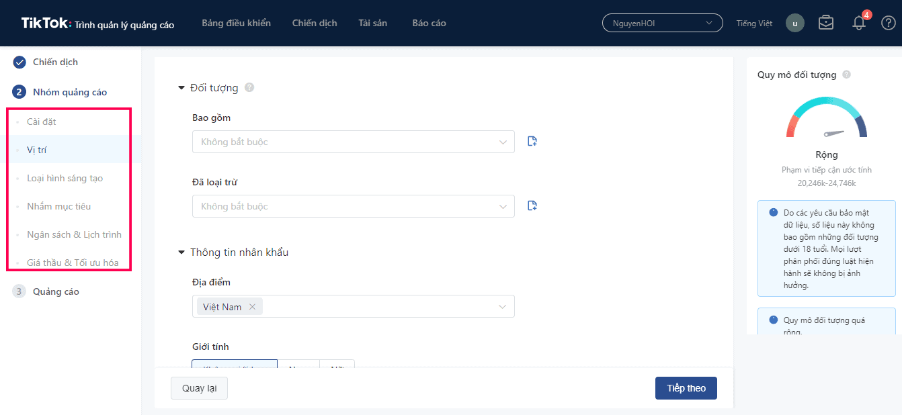
Task: Click the Quay lại button
Action: pyautogui.click(x=199, y=388)
